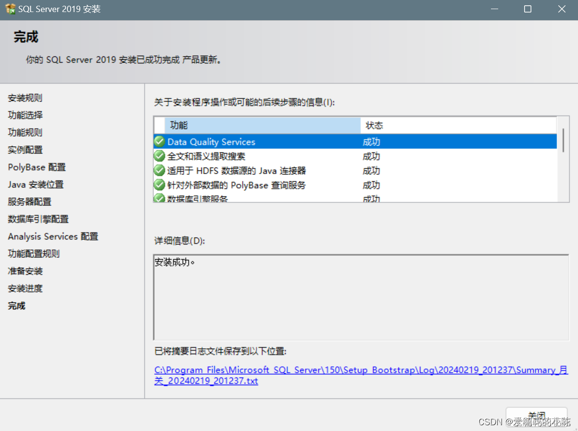The width and height of the screenshot is (578, 431).
Task: Click the 安装规则 step in sidebar
Action: pos(25,98)
